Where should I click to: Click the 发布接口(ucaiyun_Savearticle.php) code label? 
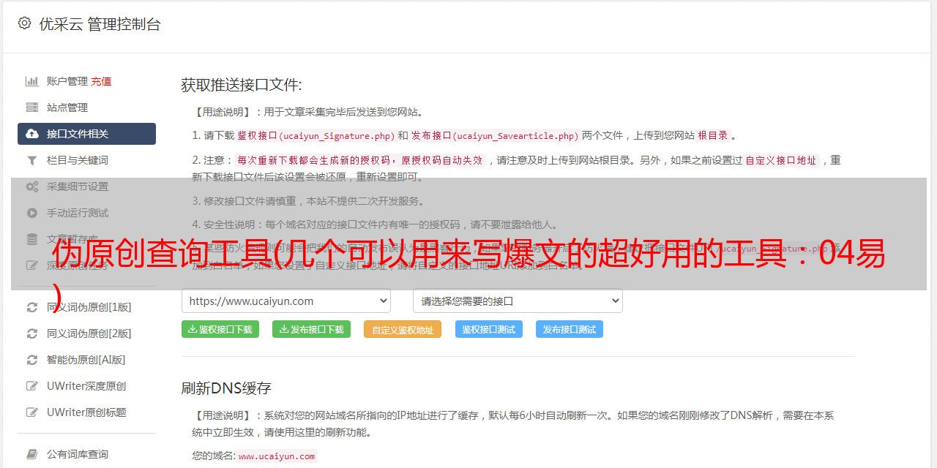pyautogui.click(x=495, y=136)
